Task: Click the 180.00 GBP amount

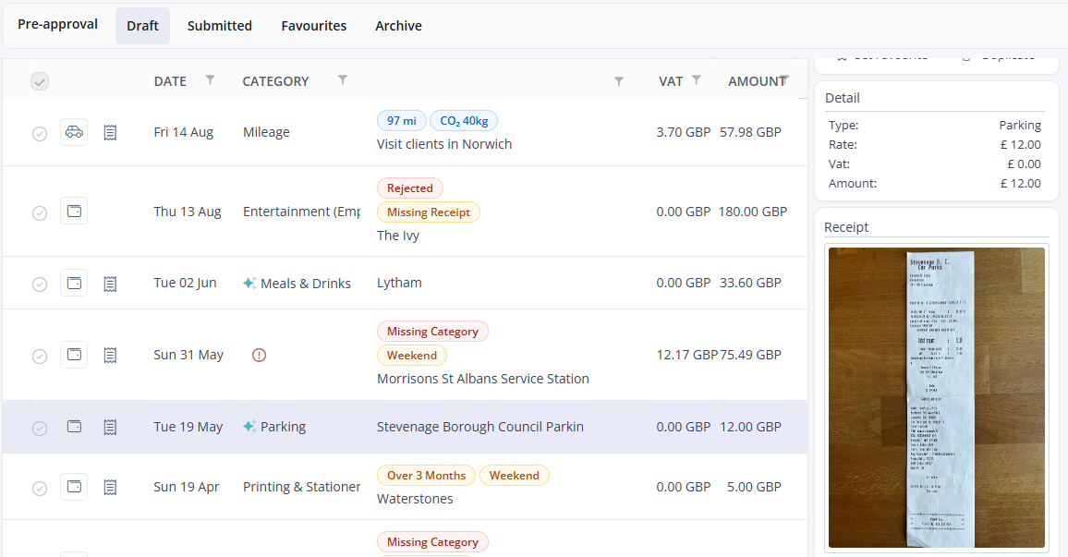Action: (753, 212)
